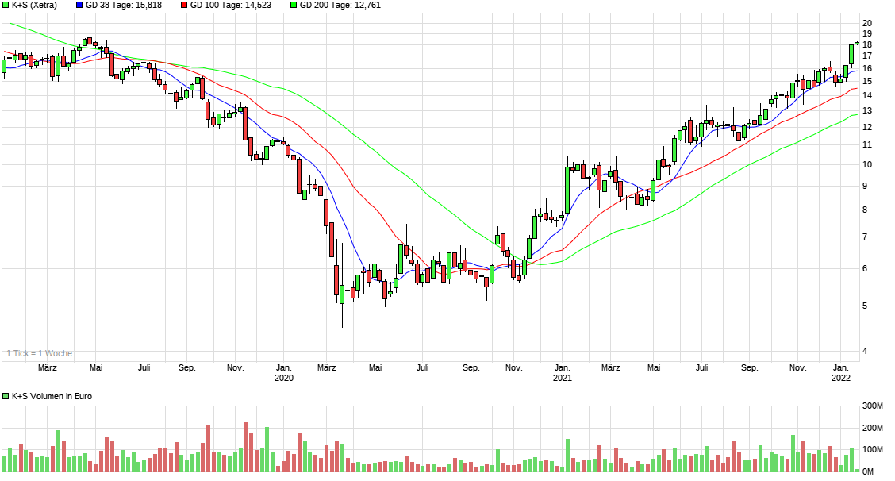Image resolution: width=895 pixels, height=481 pixels.
Task: Click the 'Jan.' label above 2020
Action: (284, 367)
